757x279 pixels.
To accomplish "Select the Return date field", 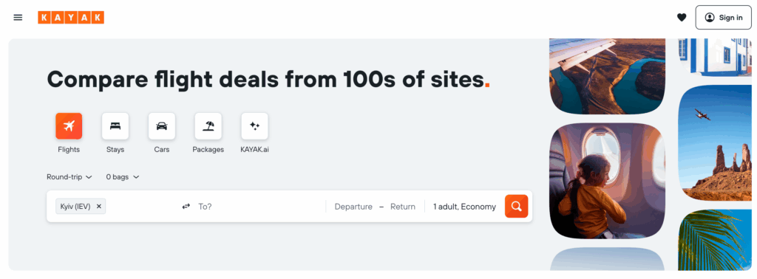I will [x=403, y=206].
